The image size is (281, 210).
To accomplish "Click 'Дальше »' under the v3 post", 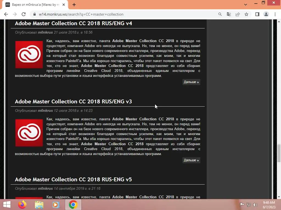I will pos(191,160).
